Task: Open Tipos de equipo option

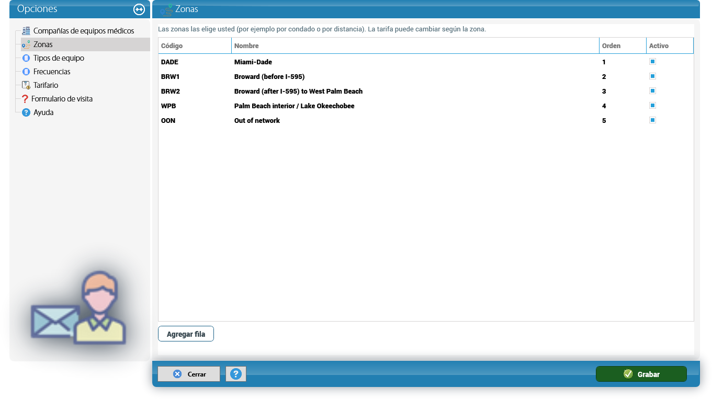Action: [x=59, y=58]
